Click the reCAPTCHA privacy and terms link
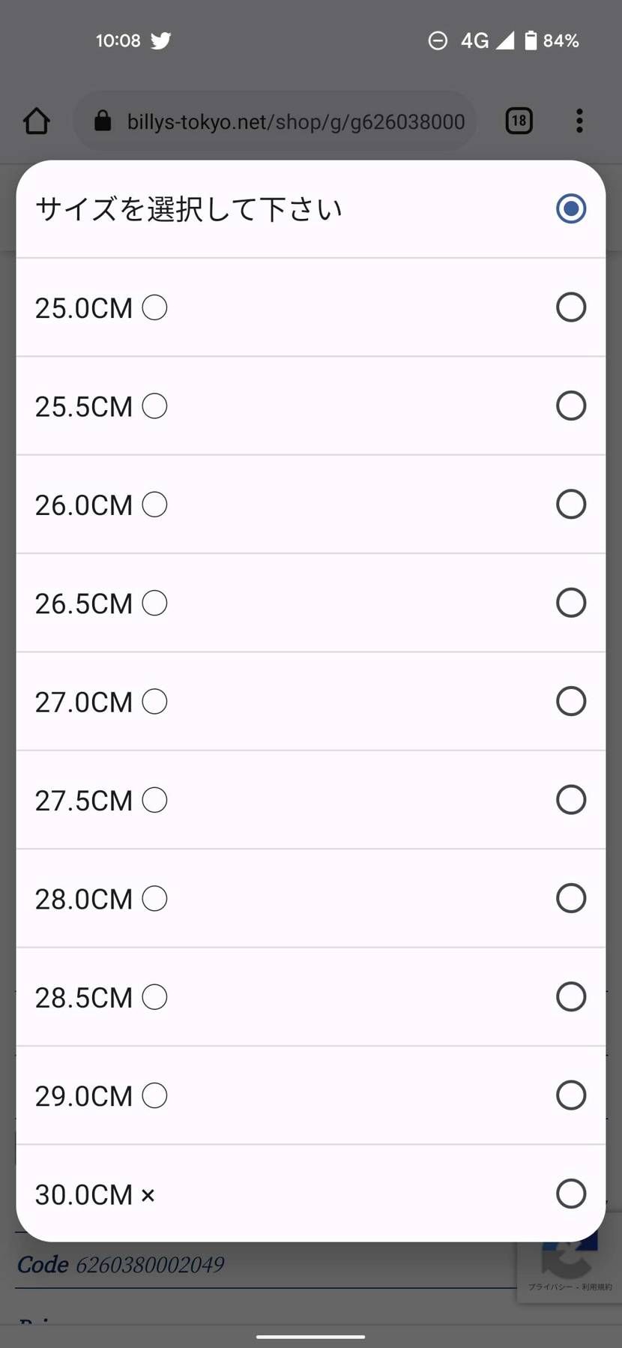622x1348 pixels. (570, 1287)
